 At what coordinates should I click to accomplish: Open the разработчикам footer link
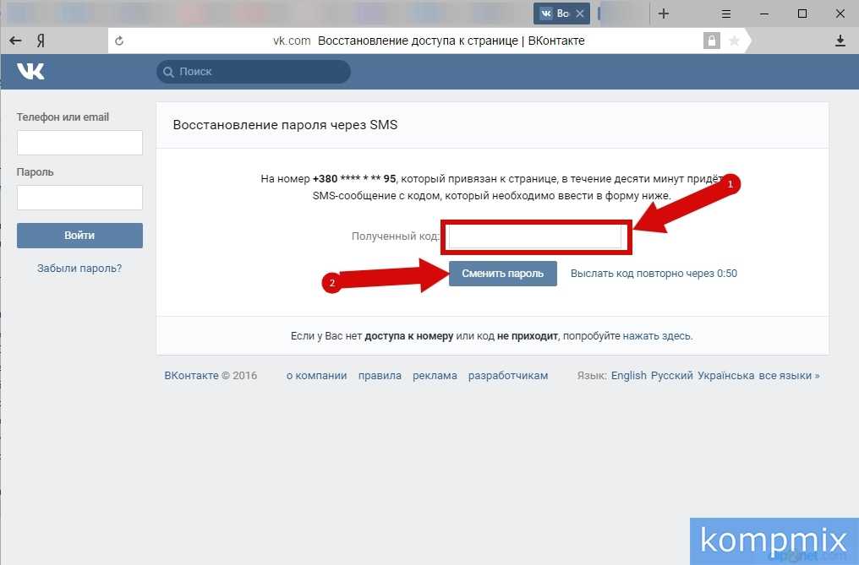[508, 376]
